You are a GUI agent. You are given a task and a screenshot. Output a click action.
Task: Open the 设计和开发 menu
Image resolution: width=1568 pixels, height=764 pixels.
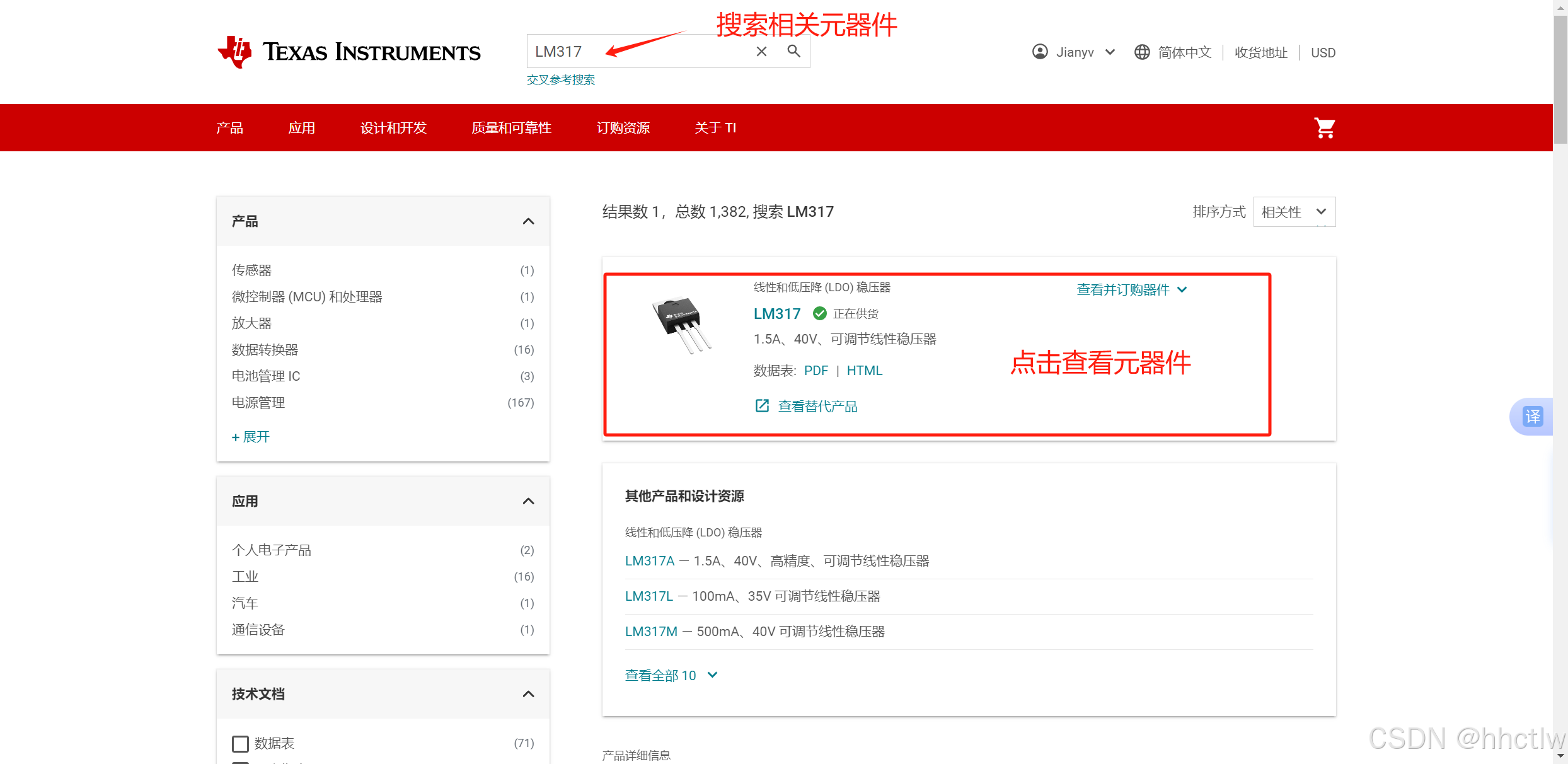point(393,128)
